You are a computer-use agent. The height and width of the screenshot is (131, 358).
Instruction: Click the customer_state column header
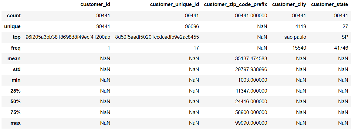tap(329, 5)
